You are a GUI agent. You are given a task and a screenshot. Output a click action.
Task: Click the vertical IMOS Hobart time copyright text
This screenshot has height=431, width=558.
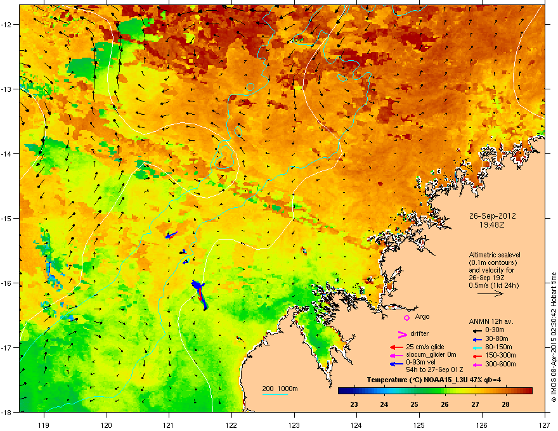pyautogui.click(x=554, y=337)
